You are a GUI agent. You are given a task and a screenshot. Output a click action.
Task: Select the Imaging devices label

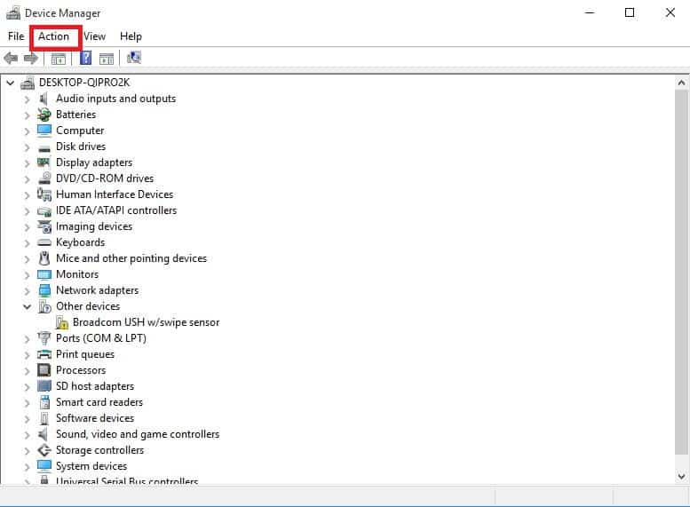click(x=94, y=226)
